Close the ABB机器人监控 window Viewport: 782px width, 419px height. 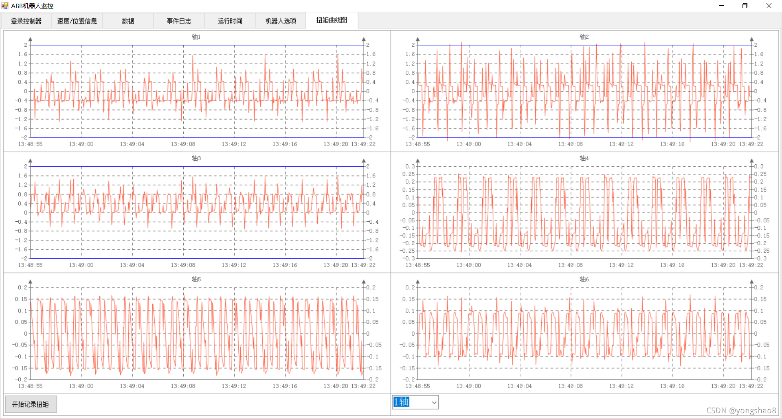[769, 6]
